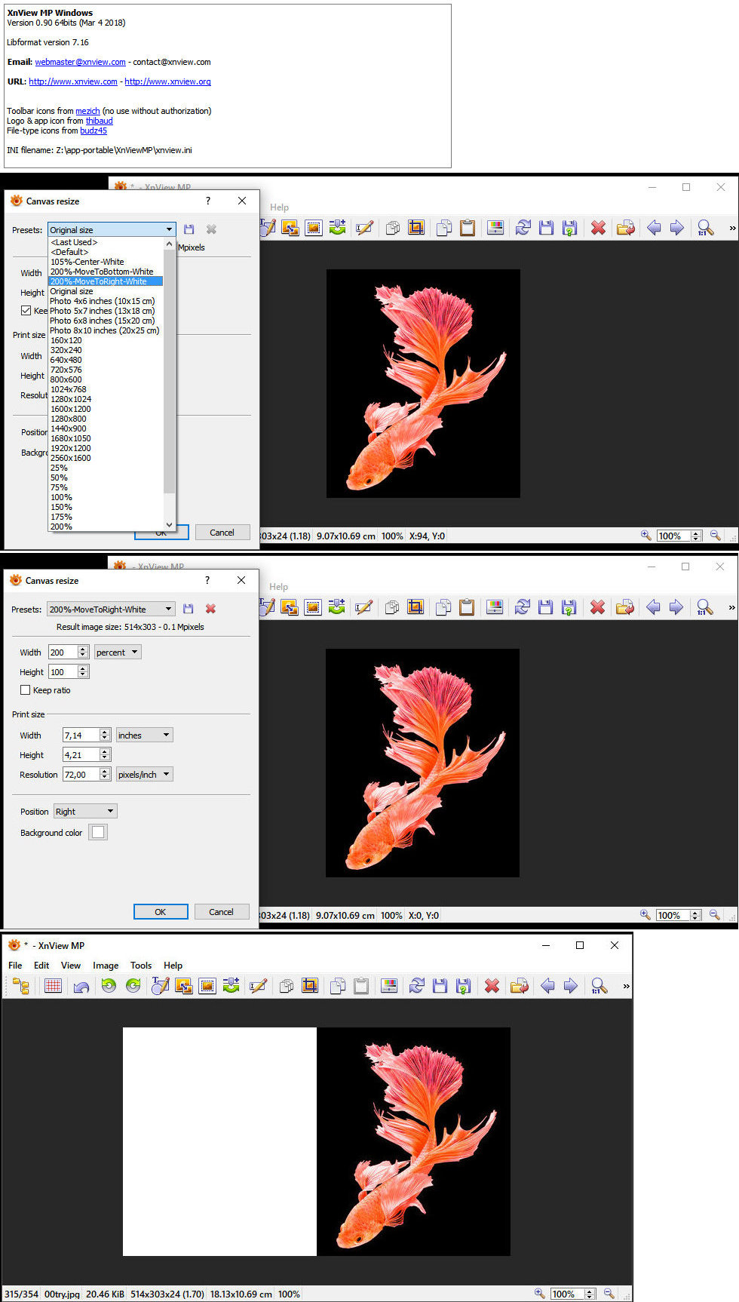This screenshot has height=1302, width=739.
Task: Go to next image in the File-menu window
Action: [x=571, y=986]
